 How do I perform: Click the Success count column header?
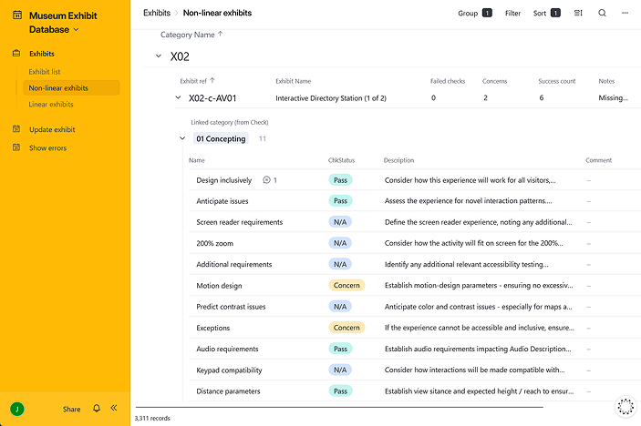(557, 81)
